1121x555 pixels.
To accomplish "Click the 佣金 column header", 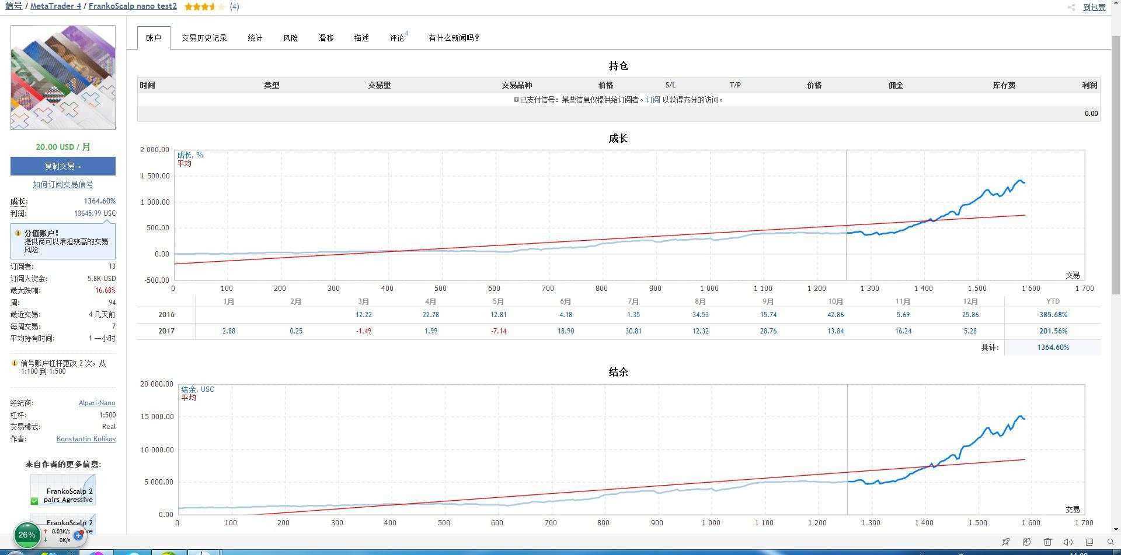I will tap(896, 85).
